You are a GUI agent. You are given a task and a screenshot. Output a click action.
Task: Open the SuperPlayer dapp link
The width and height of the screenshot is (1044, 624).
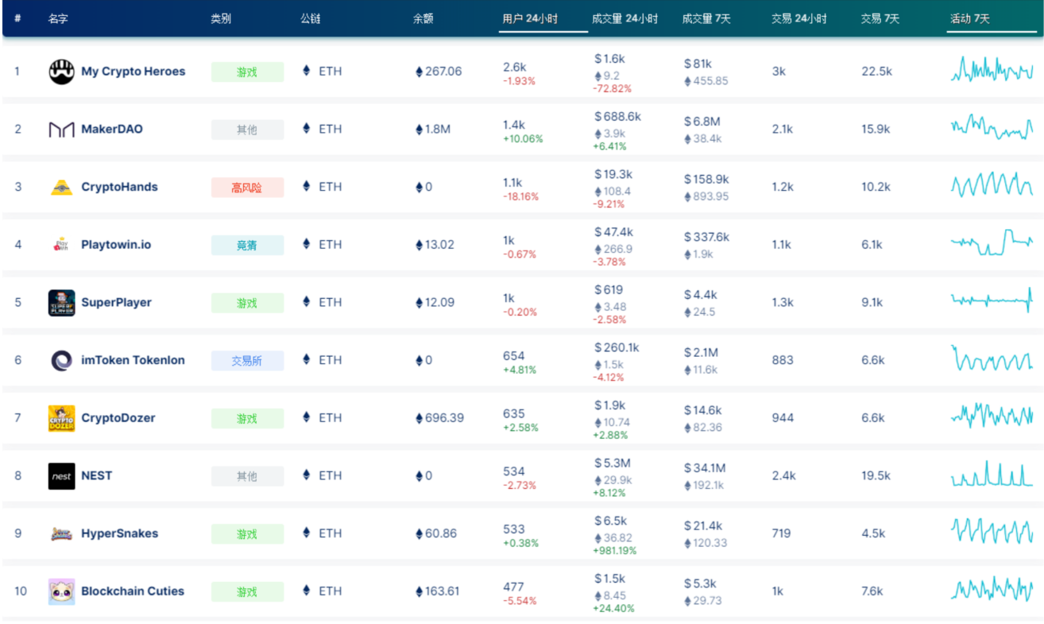pos(116,302)
